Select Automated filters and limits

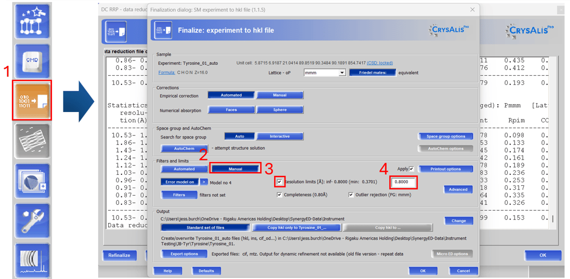pos(184,169)
